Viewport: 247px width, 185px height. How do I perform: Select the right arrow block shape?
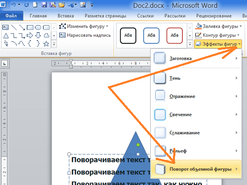[30, 35]
